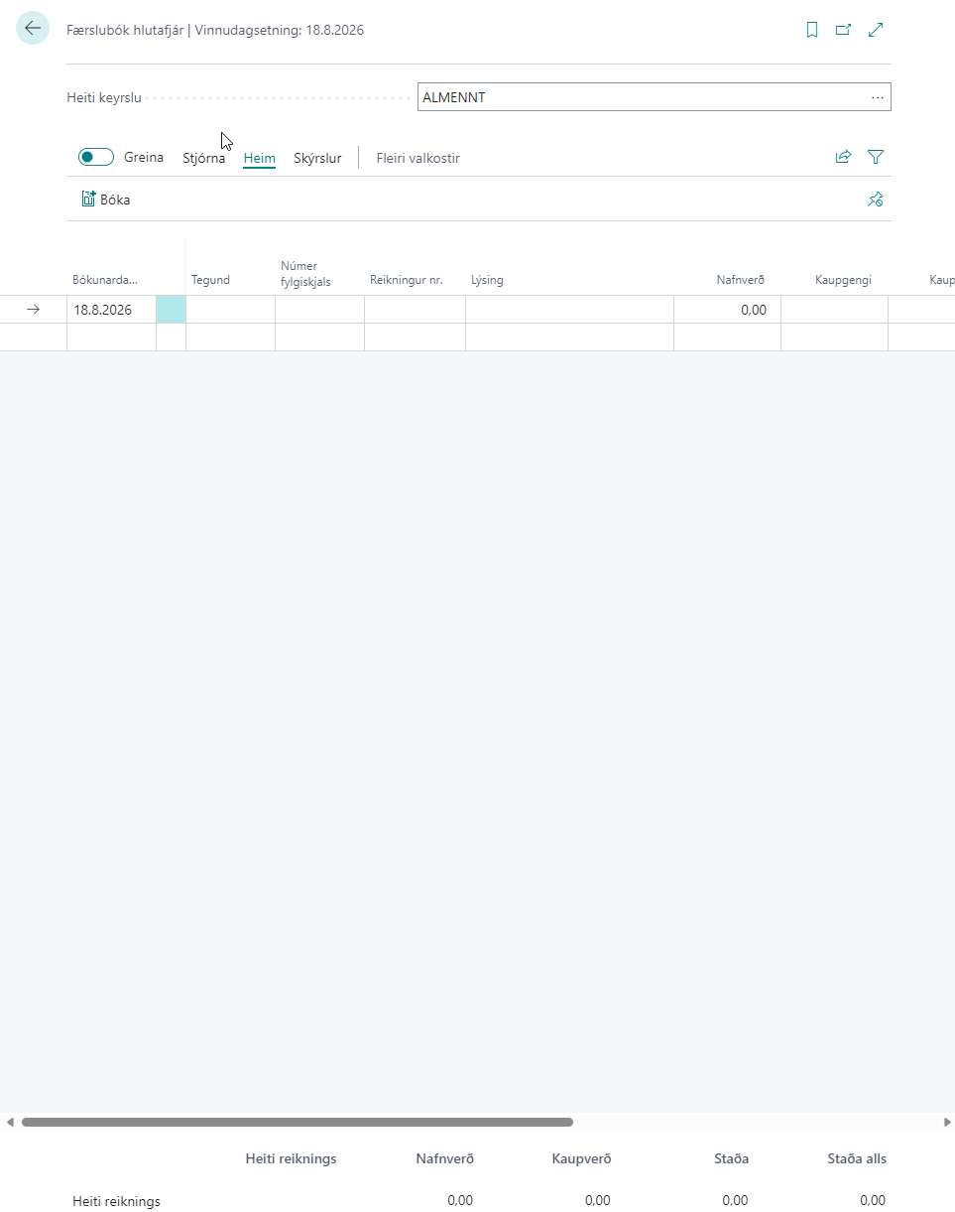955x1212 pixels.
Task: Open page in new window icon
Action: tap(843, 30)
